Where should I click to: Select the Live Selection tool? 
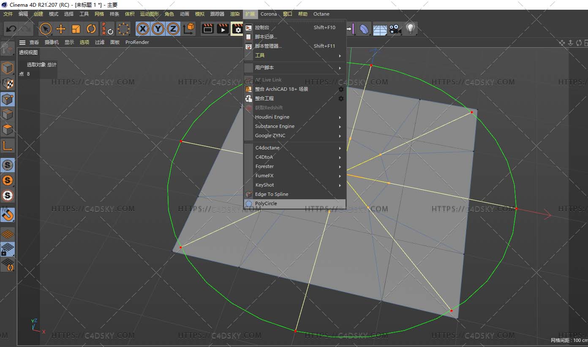coord(46,29)
